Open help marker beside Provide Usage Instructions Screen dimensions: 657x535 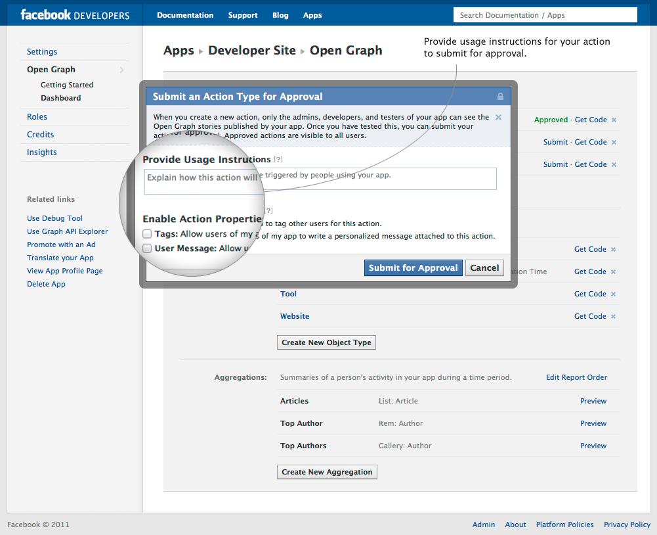[278, 160]
